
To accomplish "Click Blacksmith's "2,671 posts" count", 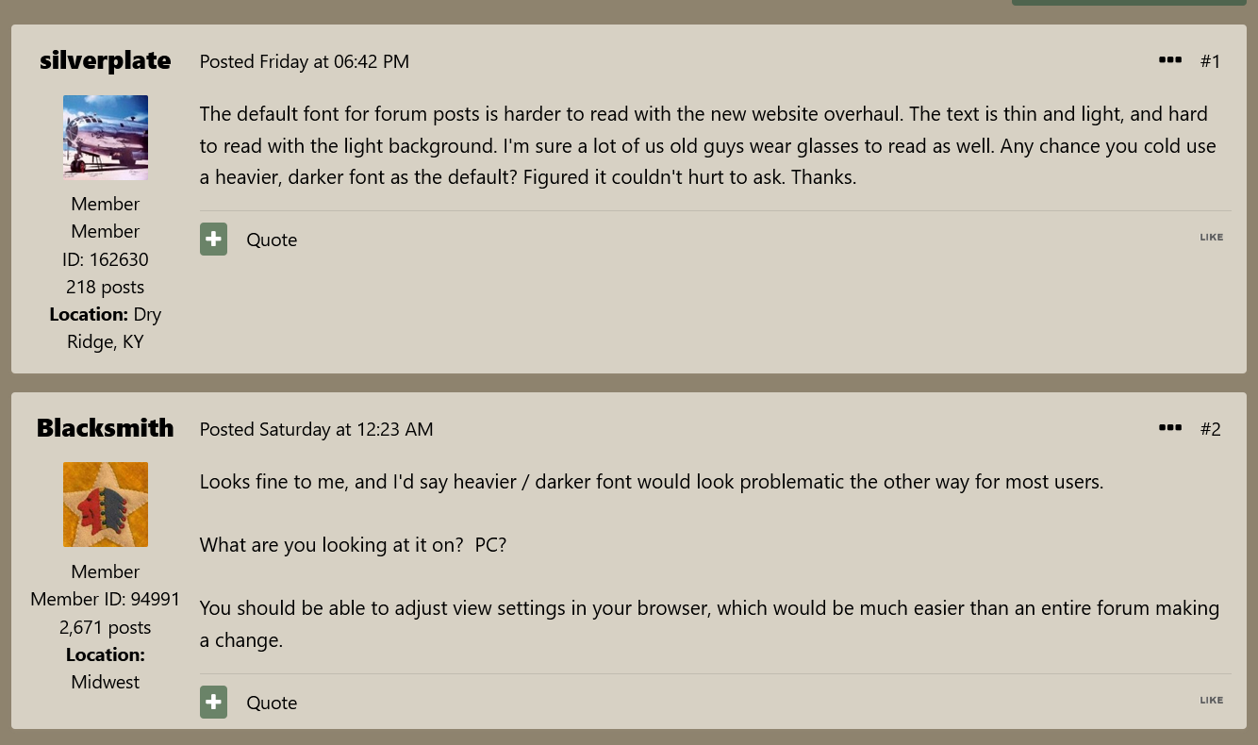I will [x=106, y=627].
